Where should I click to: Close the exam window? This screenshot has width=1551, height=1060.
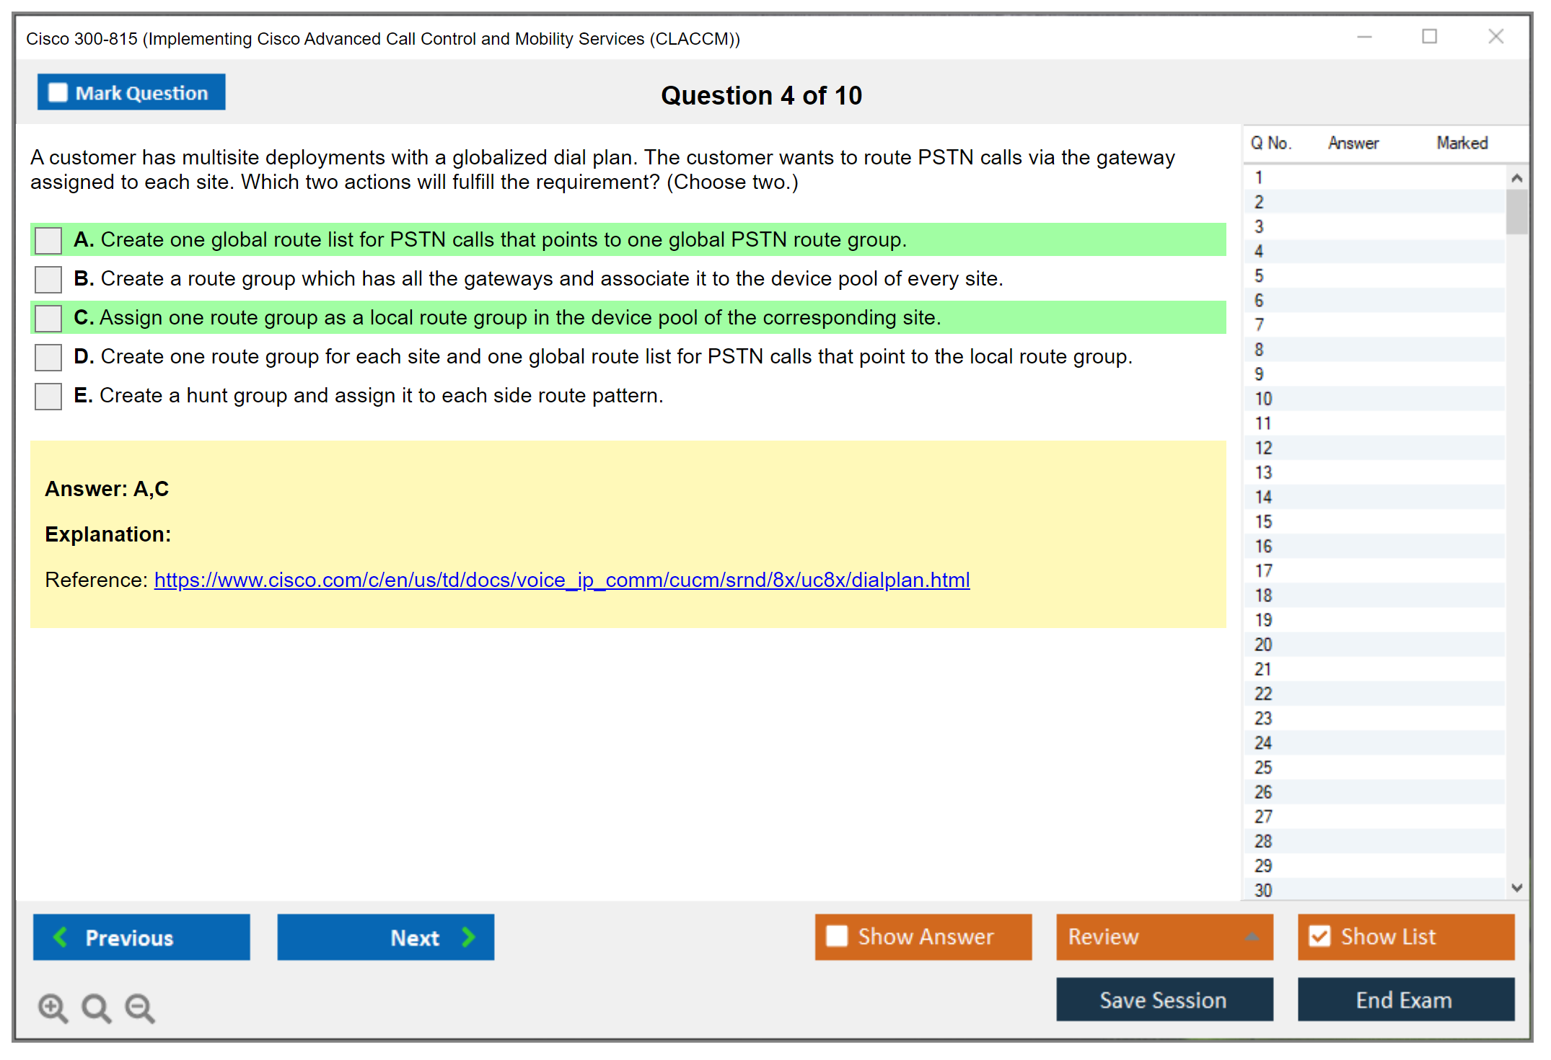click(x=1495, y=37)
